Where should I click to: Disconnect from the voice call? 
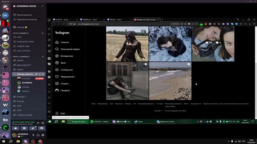43,123
